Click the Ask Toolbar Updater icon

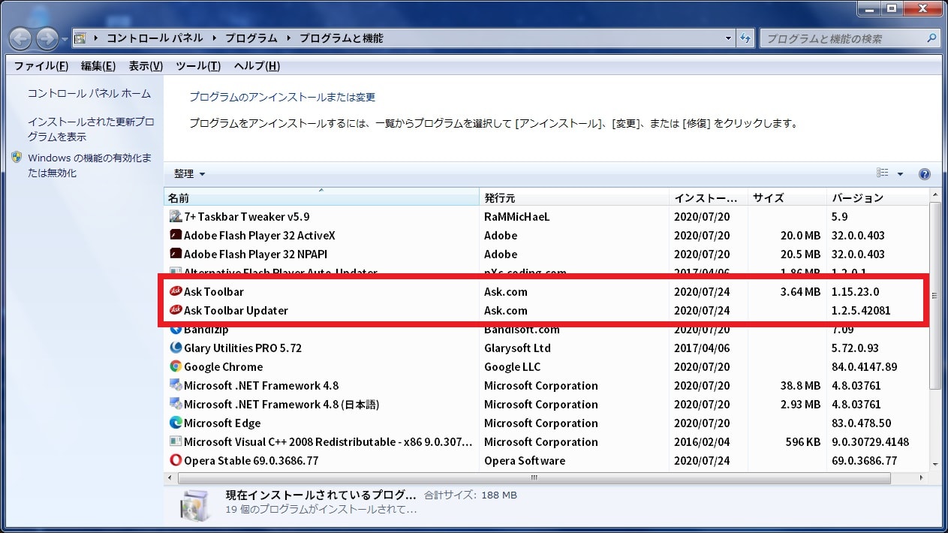tap(176, 310)
